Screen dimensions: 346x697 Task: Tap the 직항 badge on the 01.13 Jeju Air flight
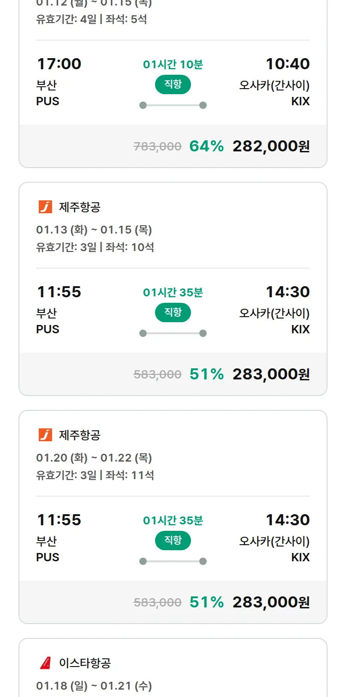[173, 312]
